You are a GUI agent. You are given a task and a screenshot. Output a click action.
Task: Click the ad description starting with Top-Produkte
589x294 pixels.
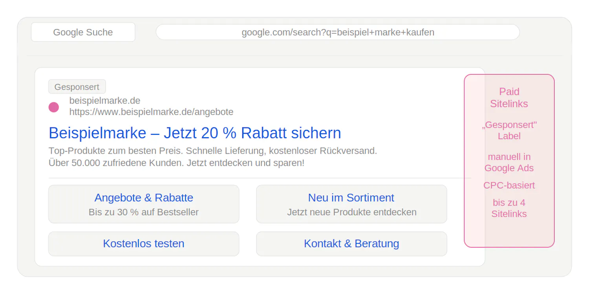(x=213, y=151)
